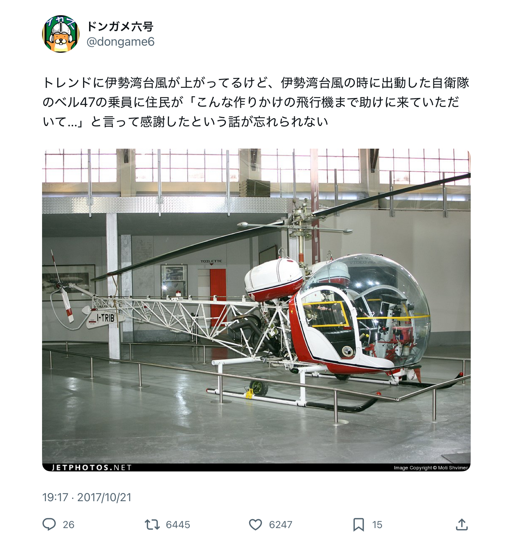
Task: View the 26 replies count
Action: click(69, 525)
